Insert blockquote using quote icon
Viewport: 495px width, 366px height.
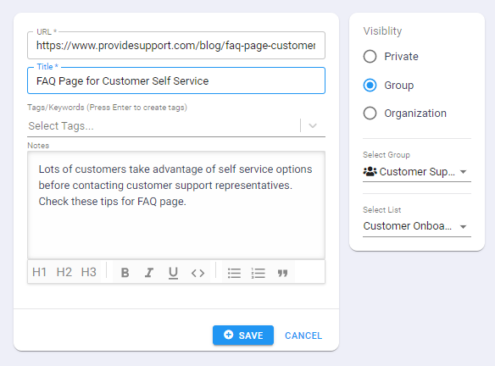click(282, 273)
